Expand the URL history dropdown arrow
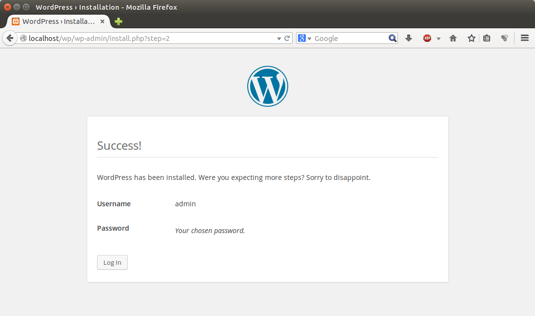535x316 pixels. 279,38
